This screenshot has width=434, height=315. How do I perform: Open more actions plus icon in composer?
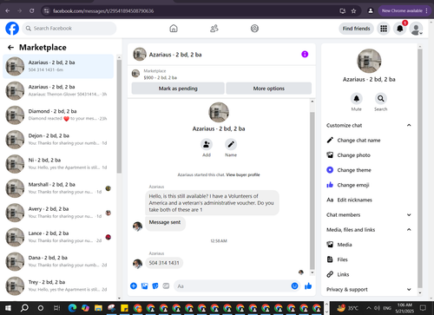tap(134, 286)
